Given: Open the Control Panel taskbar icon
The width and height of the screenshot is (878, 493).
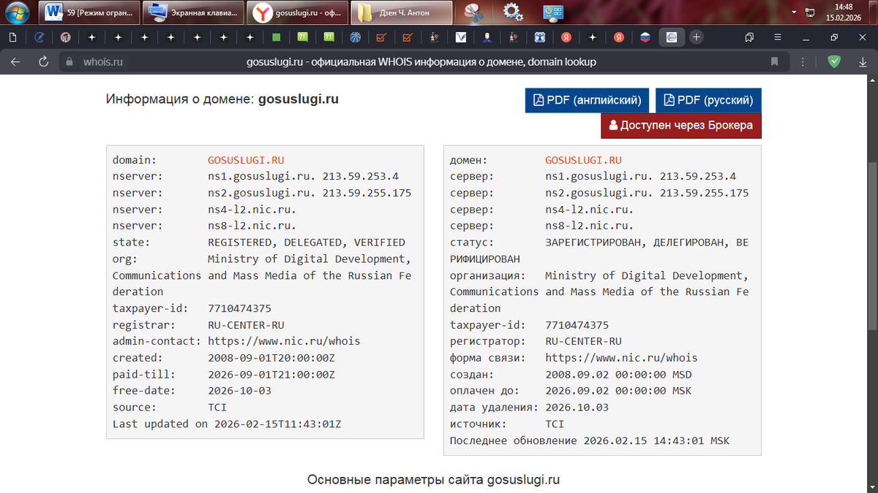Looking at the screenshot, I should 552,12.
